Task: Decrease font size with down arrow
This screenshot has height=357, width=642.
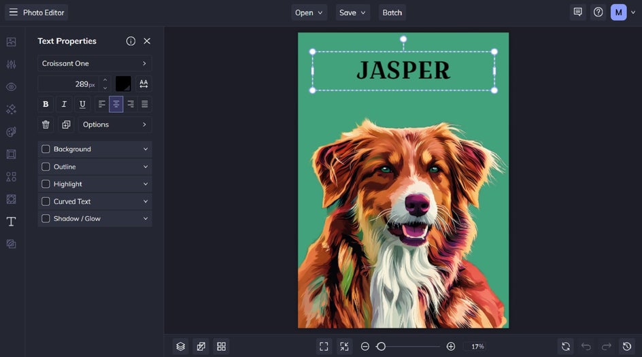Action: pyautogui.click(x=105, y=88)
